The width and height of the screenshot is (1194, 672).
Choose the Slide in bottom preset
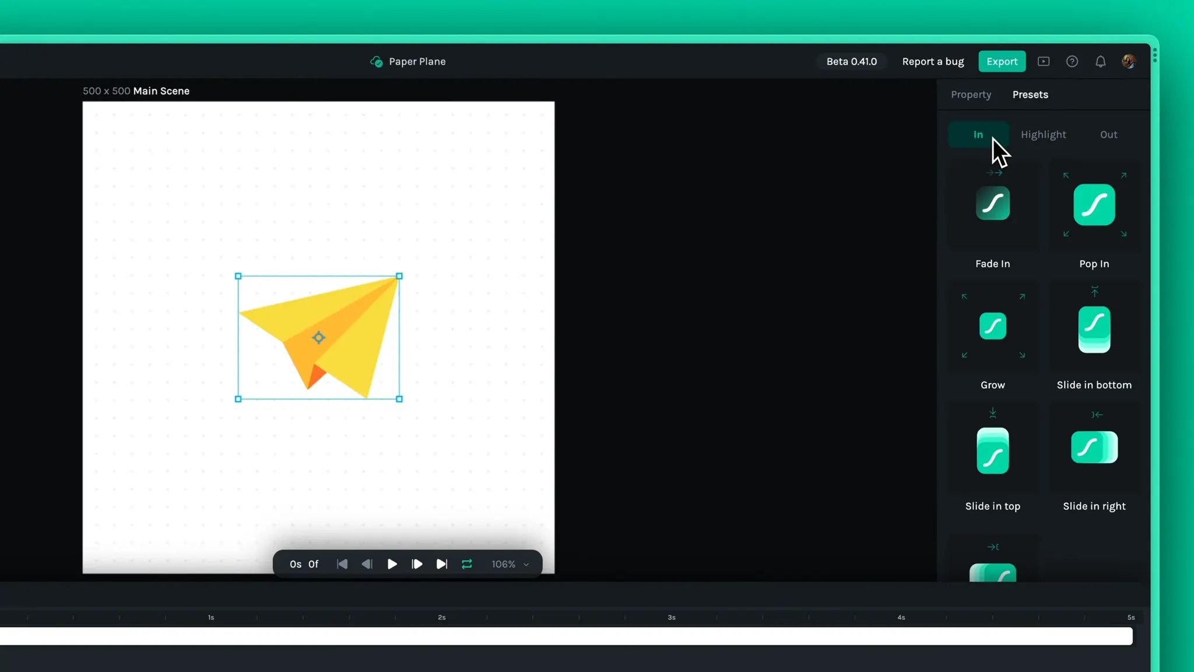click(x=1094, y=329)
